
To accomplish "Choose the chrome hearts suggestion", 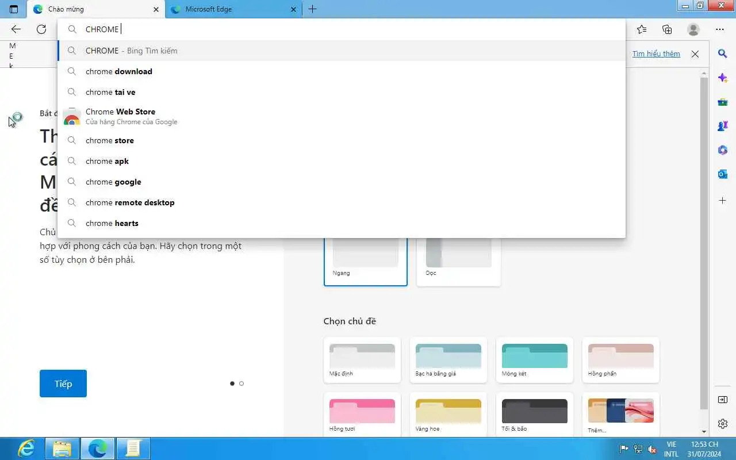I will pyautogui.click(x=342, y=223).
